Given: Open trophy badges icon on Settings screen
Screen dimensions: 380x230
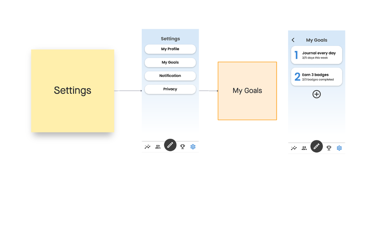Looking at the screenshot, I should point(183,146).
